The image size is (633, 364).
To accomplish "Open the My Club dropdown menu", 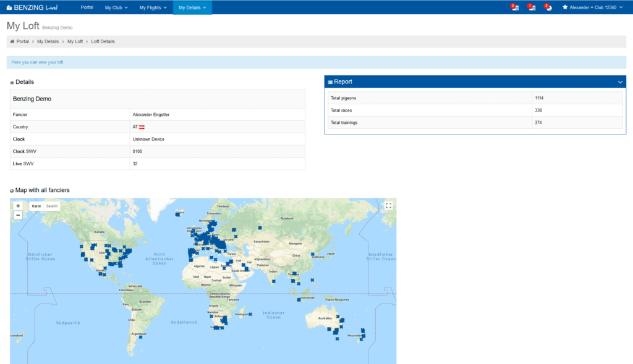I will point(116,7).
